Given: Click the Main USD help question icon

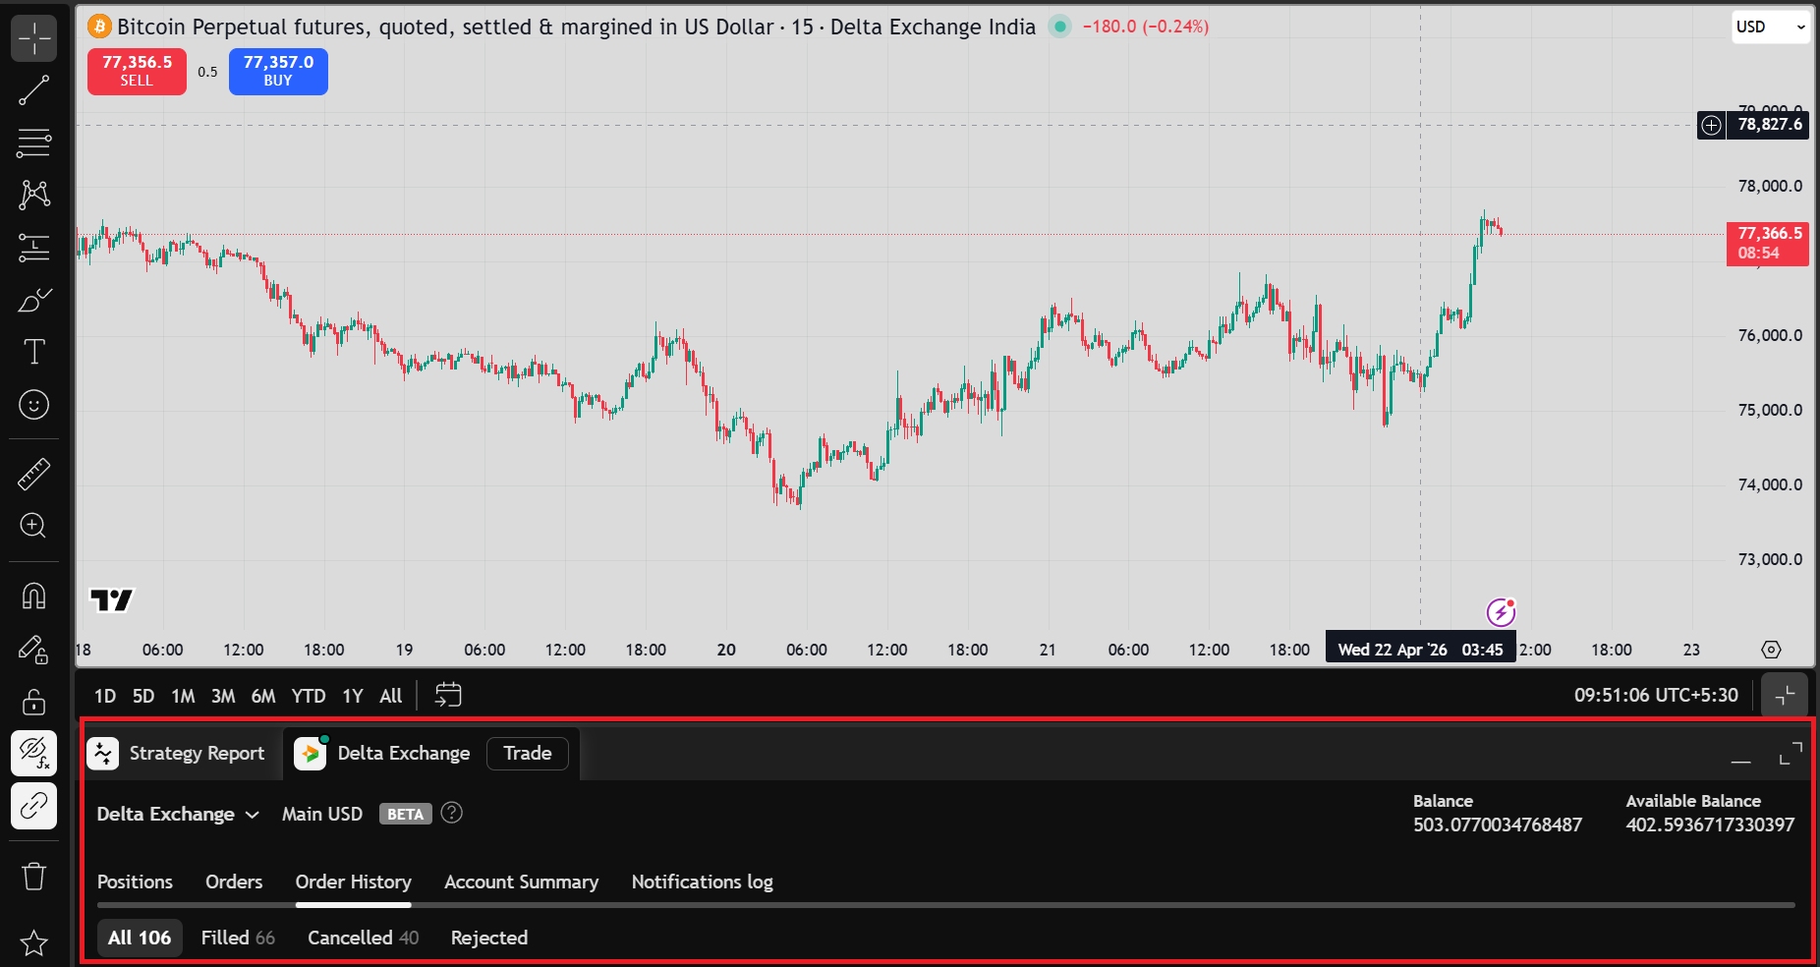Looking at the screenshot, I should 451,813.
